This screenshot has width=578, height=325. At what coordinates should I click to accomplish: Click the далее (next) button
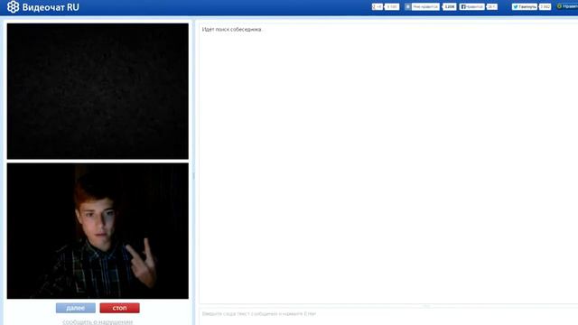pos(76,308)
